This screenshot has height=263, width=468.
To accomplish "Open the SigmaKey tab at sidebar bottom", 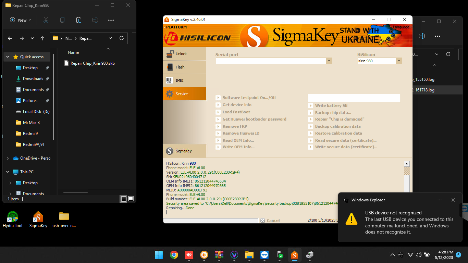I will tap(185, 151).
